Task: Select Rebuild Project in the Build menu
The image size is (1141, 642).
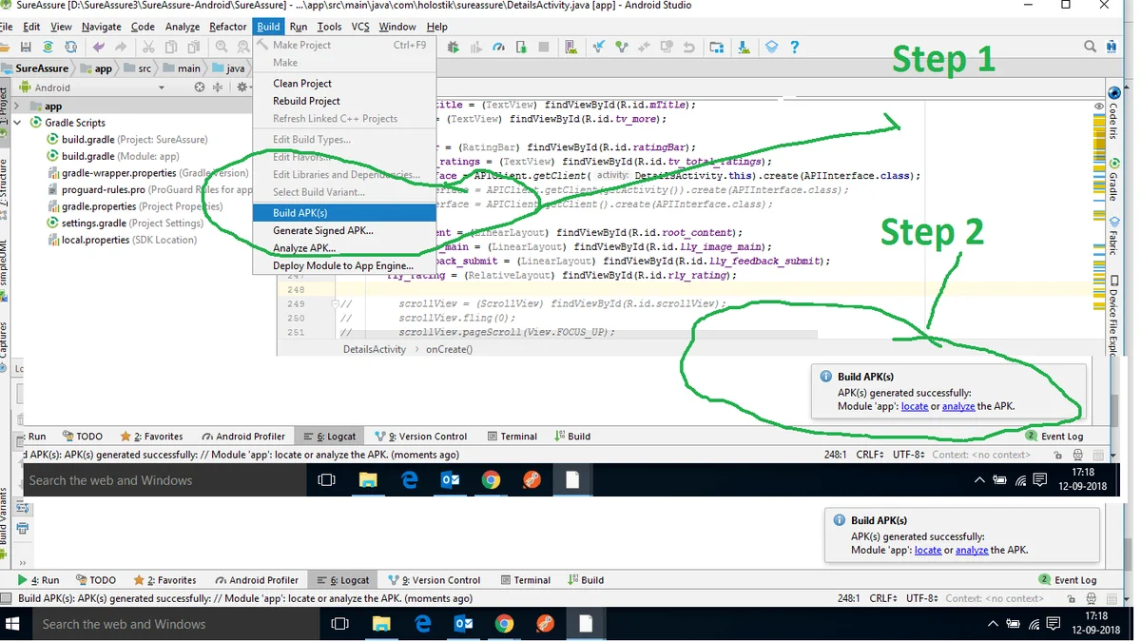Action: tap(344, 101)
